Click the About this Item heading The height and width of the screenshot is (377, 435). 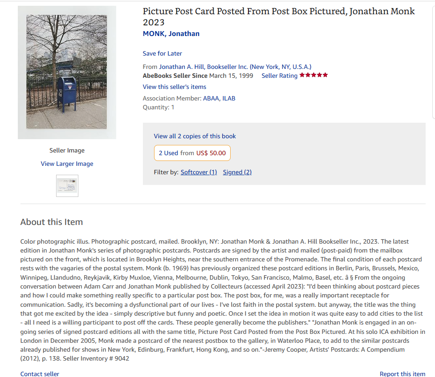tap(52, 222)
